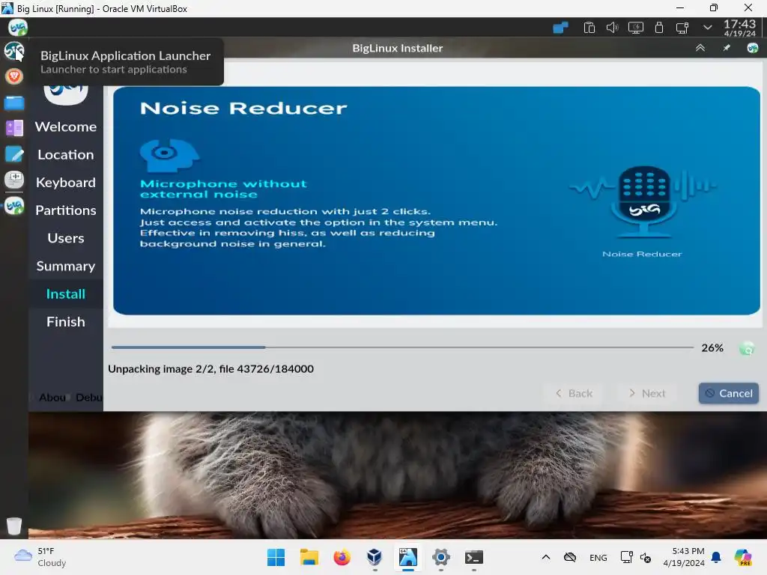Viewport: 767px width, 575px height.
Task: Click the Noise Reducer slide heading
Action: (x=243, y=108)
